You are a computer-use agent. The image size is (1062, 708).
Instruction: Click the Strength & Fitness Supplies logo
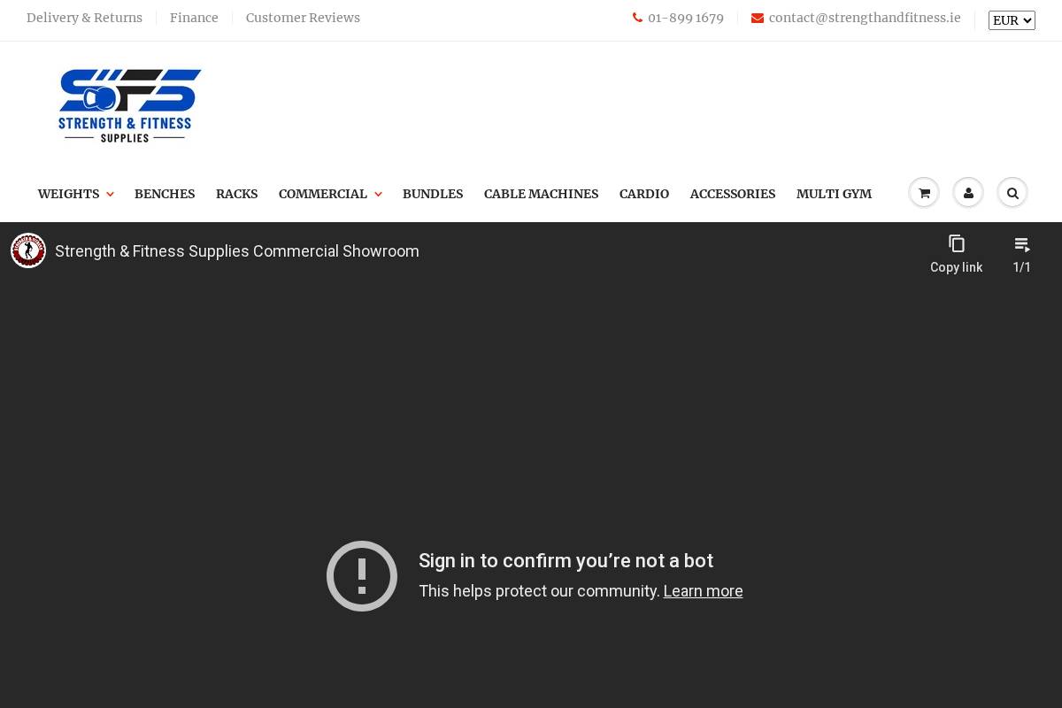(x=129, y=105)
